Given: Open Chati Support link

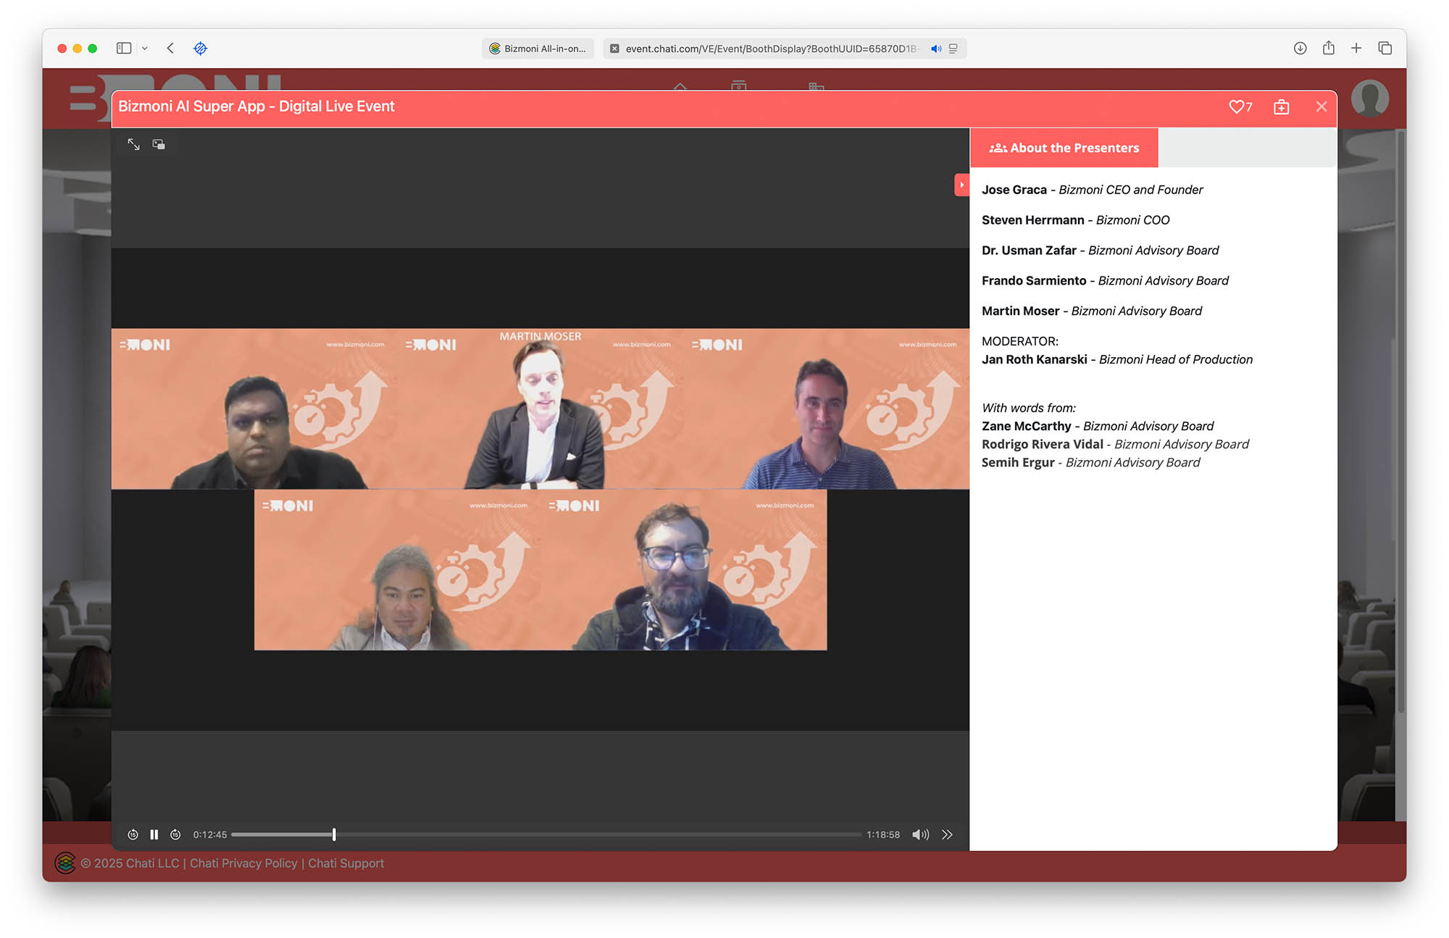Looking at the screenshot, I should (346, 863).
